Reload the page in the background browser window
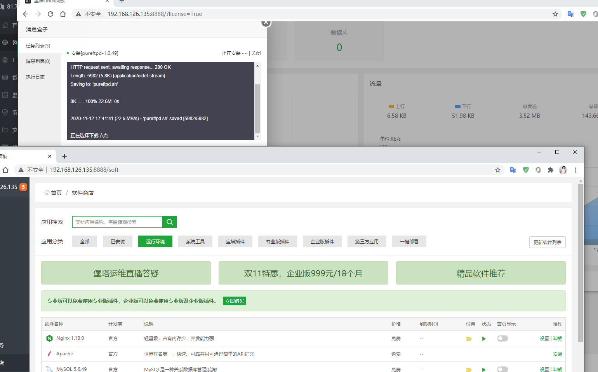The height and width of the screenshot is (372, 598). click(50, 14)
